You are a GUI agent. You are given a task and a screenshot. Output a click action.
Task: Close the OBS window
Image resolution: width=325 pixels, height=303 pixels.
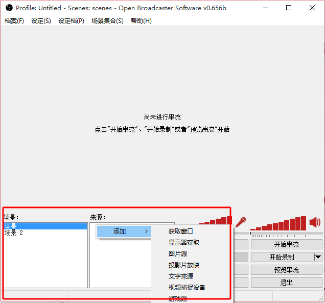point(312,8)
